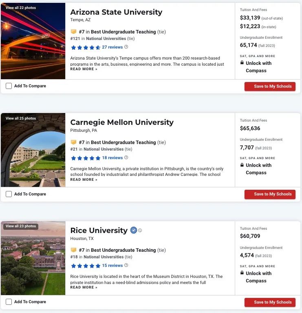Open Carnegie Mellon University title link
302x313 pixels.
click(x=122, y=122)
